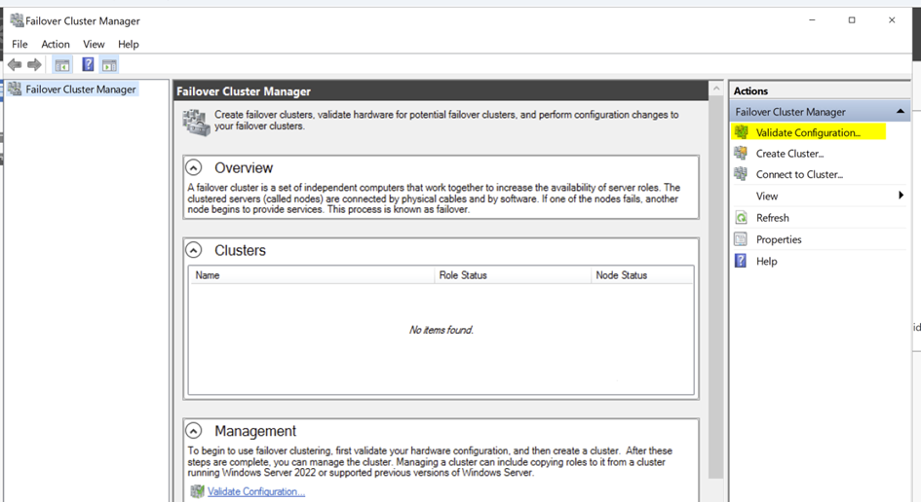Click the Back arrow toolbar icon
This screenshot has width=921, height=502.
(x=15, y=64)
